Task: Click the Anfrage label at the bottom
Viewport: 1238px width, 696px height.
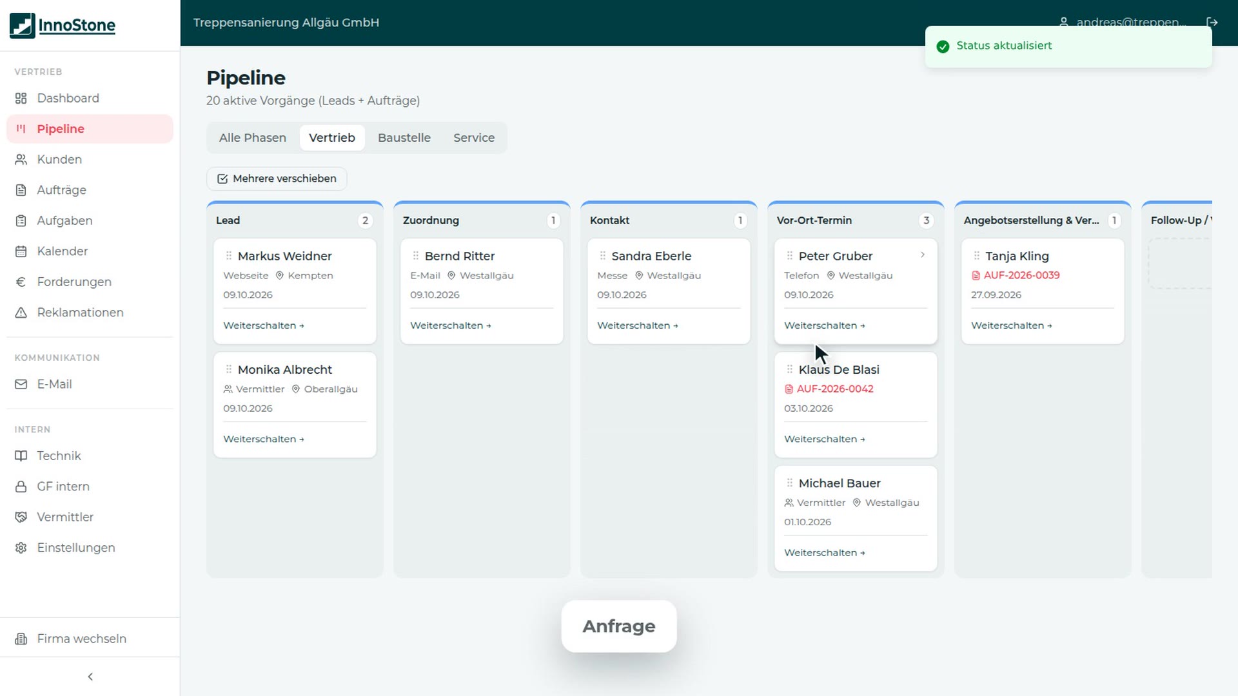Action: 619,626
